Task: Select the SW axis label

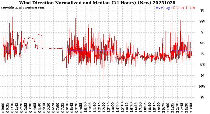Action: point(202,21)
